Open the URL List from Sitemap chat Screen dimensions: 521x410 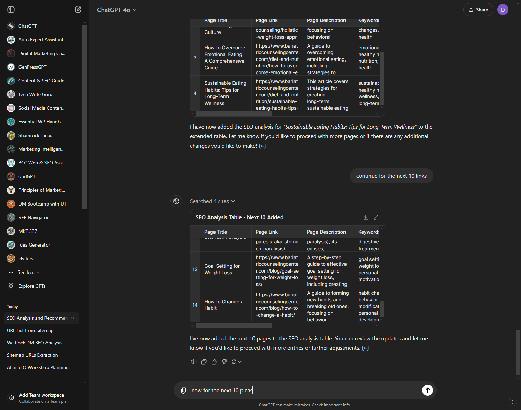click(30, 330)
